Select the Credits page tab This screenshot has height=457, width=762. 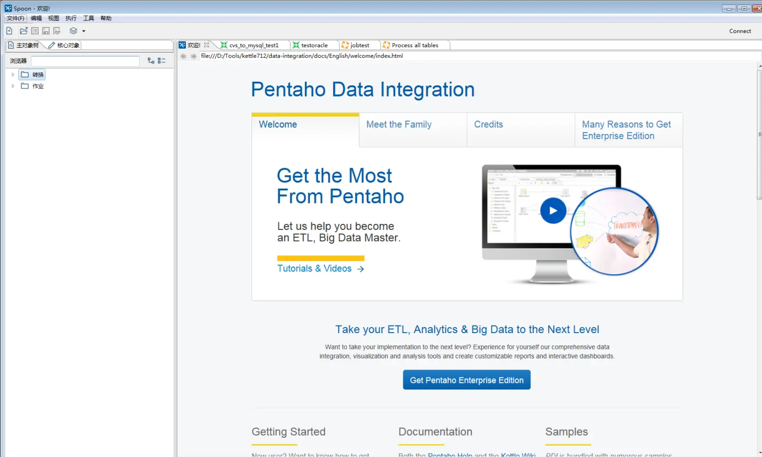coord(521,130)
